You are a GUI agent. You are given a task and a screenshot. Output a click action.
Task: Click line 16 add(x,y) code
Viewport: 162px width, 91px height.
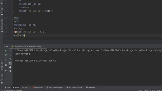[18, 28]
